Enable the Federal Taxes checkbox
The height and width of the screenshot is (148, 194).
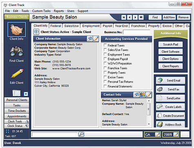click(x=105, y=45)
